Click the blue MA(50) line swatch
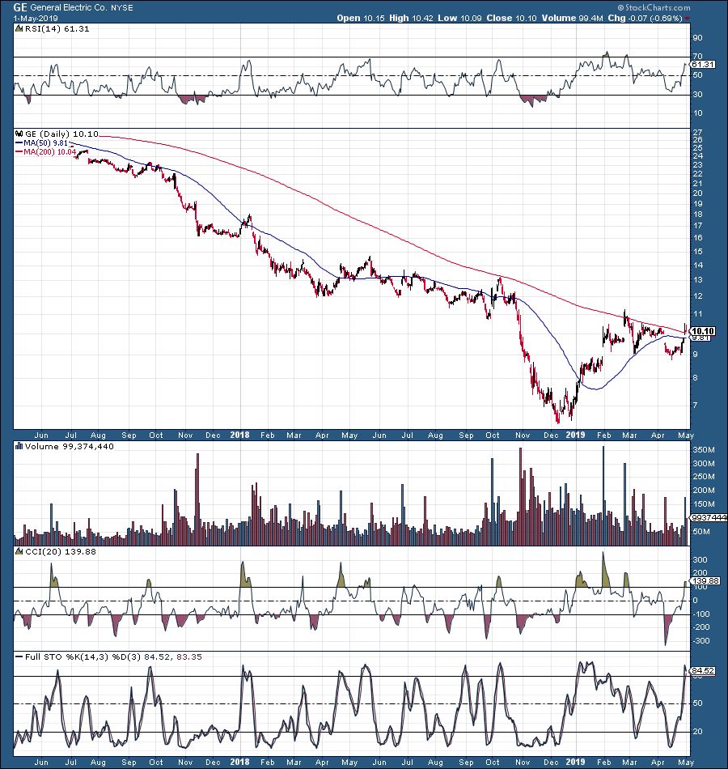The width and height of the screenshot is (728, 769). click(19, 143)
